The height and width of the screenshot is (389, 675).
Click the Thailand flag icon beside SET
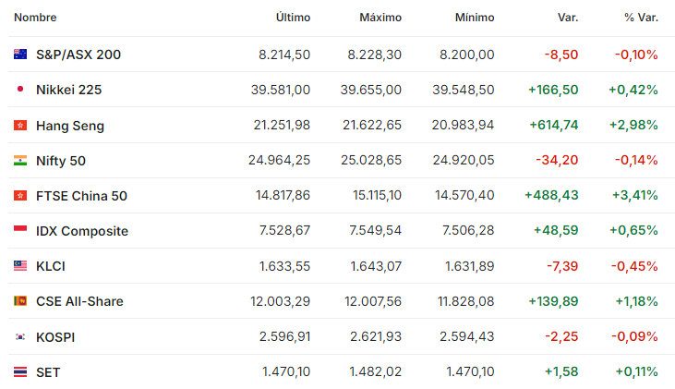20,371
